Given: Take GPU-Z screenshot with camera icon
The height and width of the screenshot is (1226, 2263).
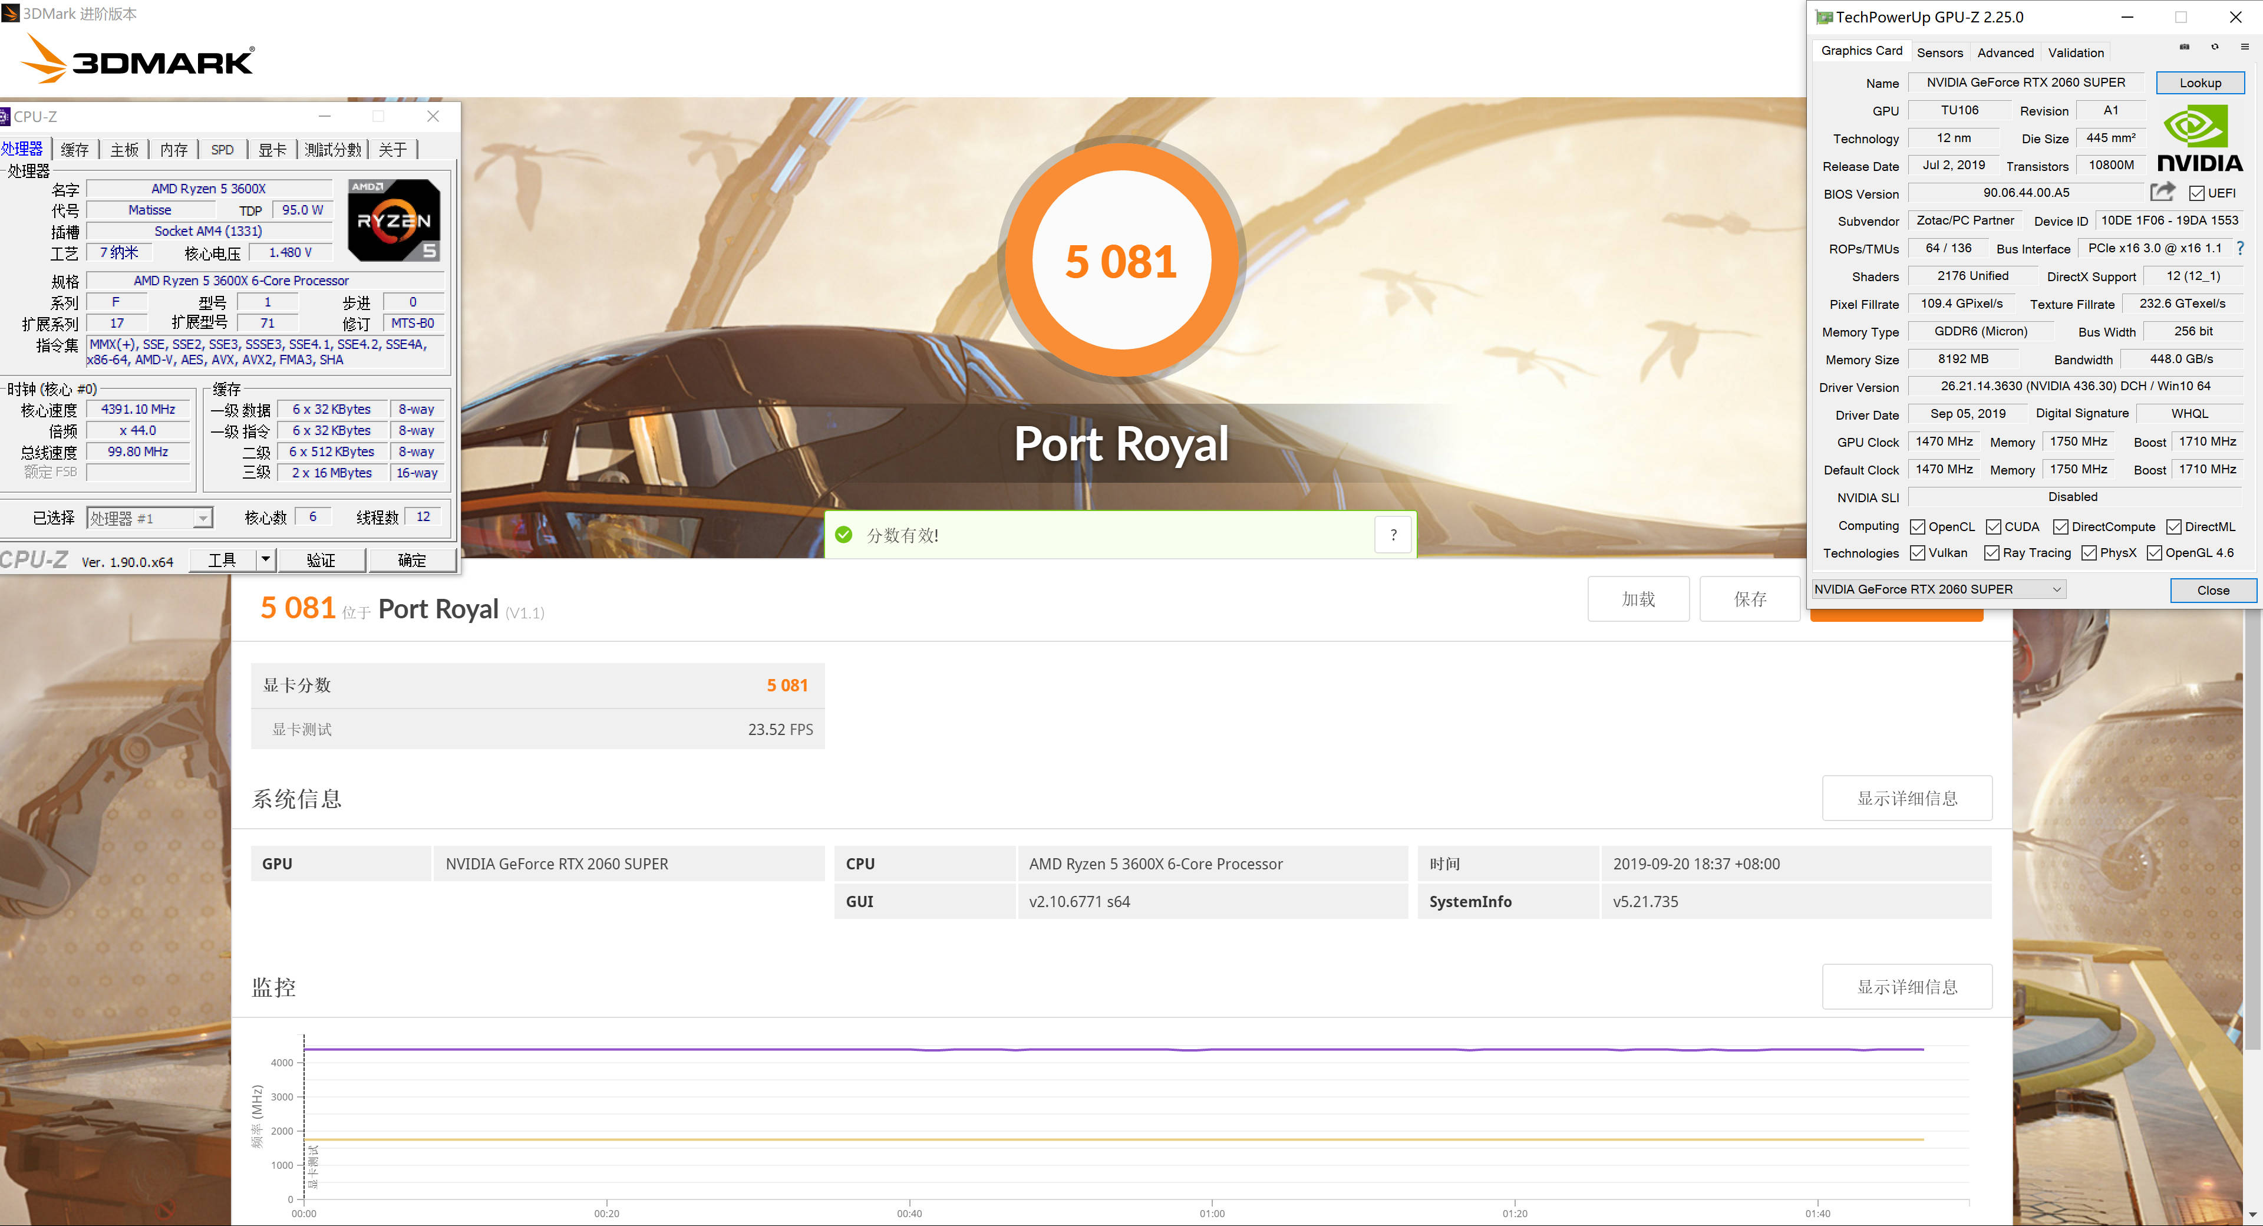Looking at the screenshot, I should (x=2184, y=48).
